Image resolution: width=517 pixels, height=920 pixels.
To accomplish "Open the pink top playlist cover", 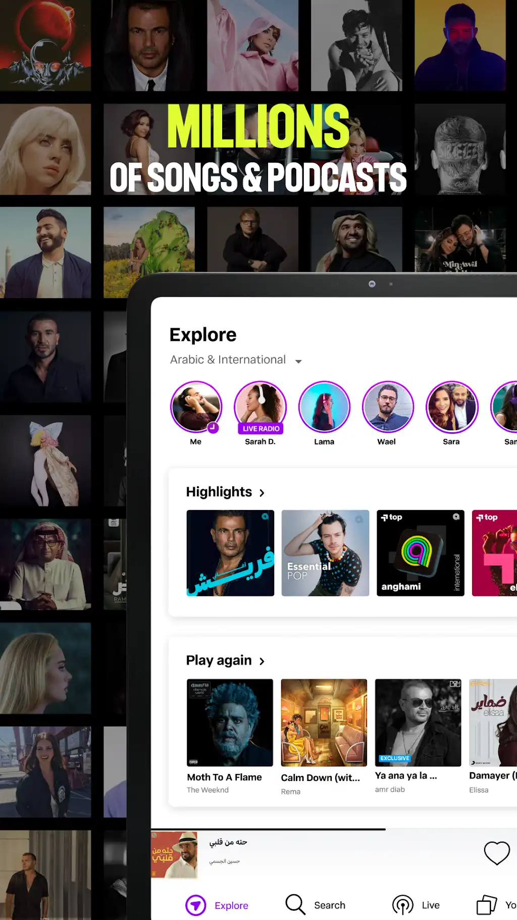I will [x=494, y=553].
